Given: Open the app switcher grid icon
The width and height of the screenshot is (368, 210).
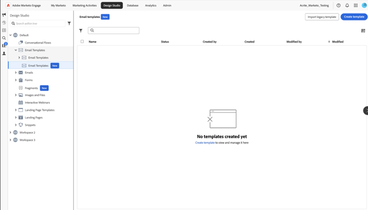Looking at the screenshot, I should coord(356,6).
